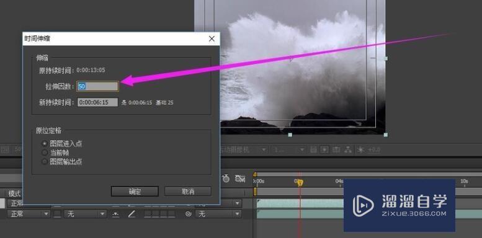
Task: Toggle the 3D layer switch of bottom layer
Action: click(x=172, y=214)
